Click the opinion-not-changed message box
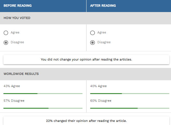Screen dimensions: 171x125 86,60
